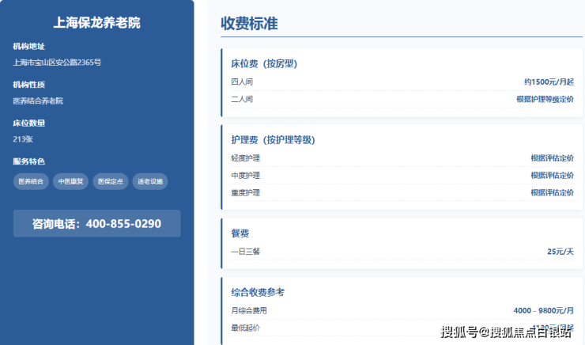Click the 四人间 row label
This screenshot has width=585, height=345.
[x=242, y=82]
